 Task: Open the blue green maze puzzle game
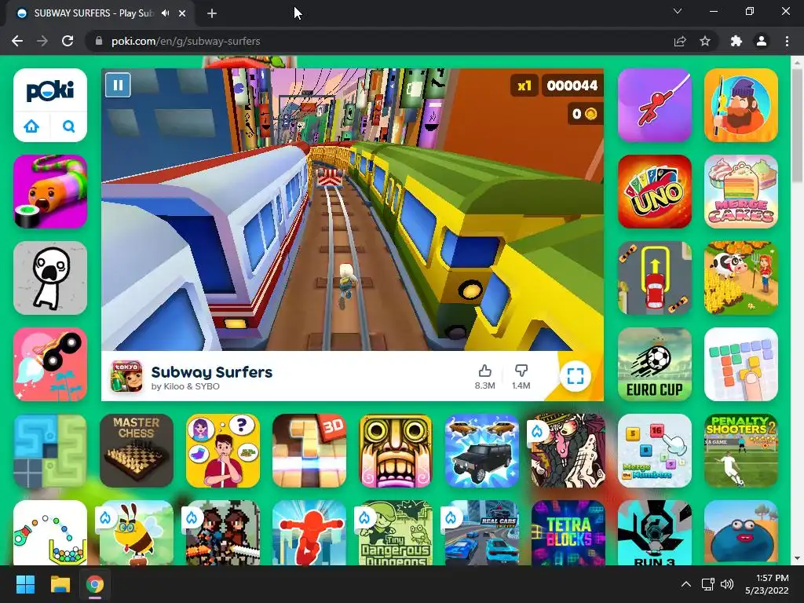coord(50,450)
